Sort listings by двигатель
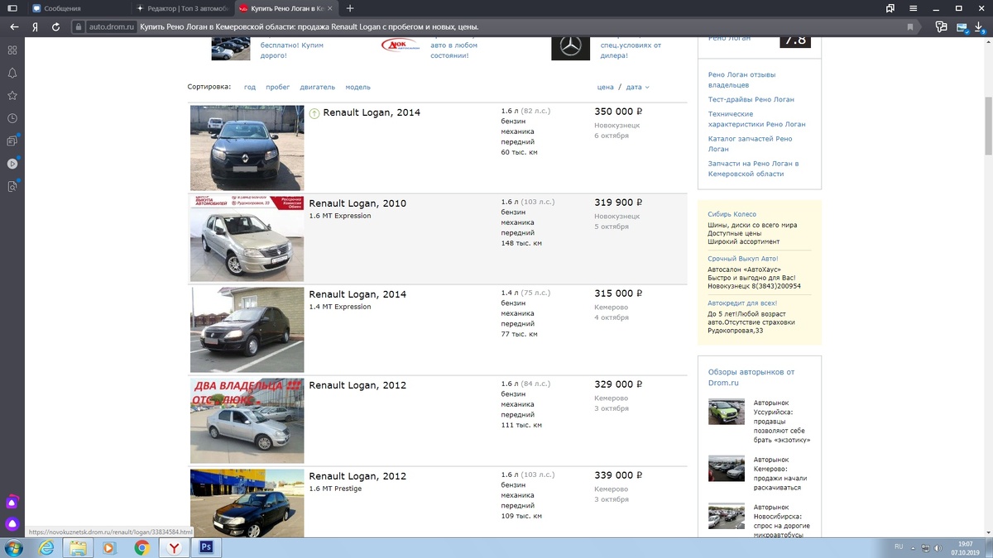 tap(318, 87)
